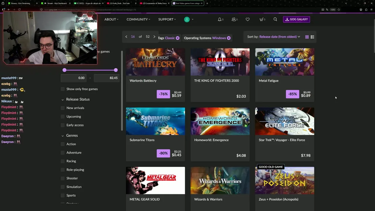Check the New arrivals filter
This screenshot has height=211, width=375.
(63, 108)
